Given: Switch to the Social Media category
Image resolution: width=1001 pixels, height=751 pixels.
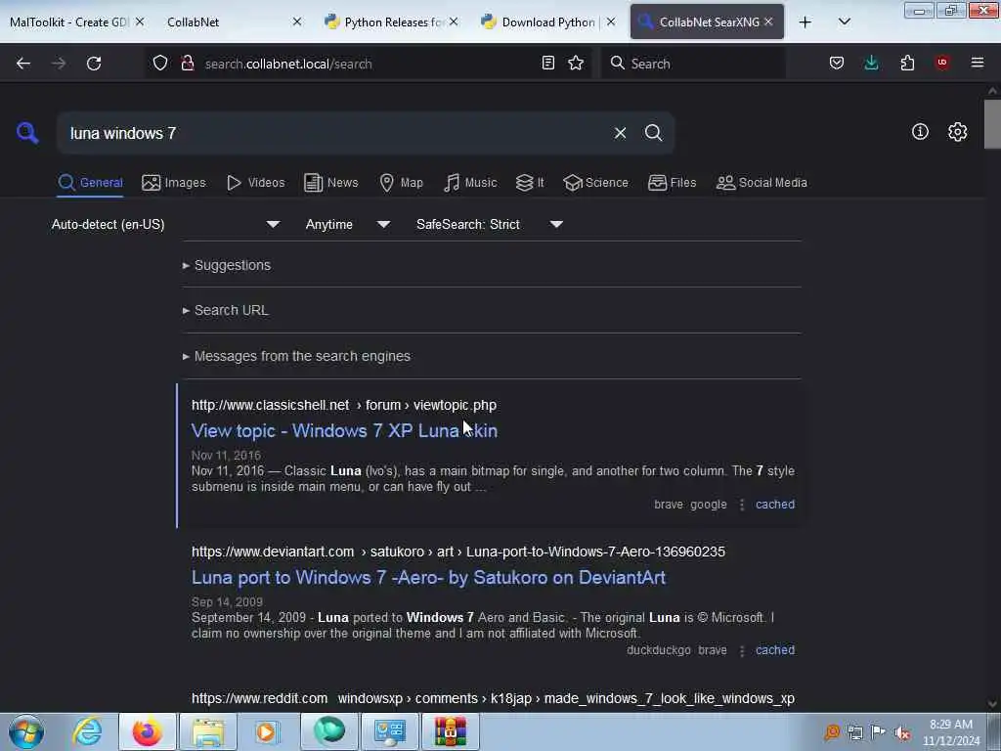Looking at the screenshot, I should point(762,183).
